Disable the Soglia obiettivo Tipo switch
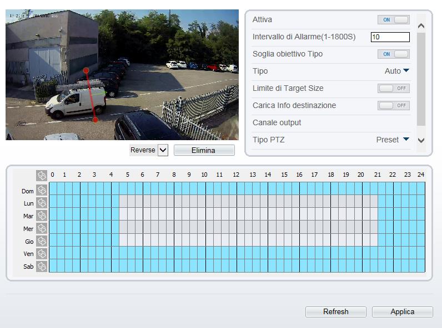Screen dimensions: 442x328 tap(393, 54)
